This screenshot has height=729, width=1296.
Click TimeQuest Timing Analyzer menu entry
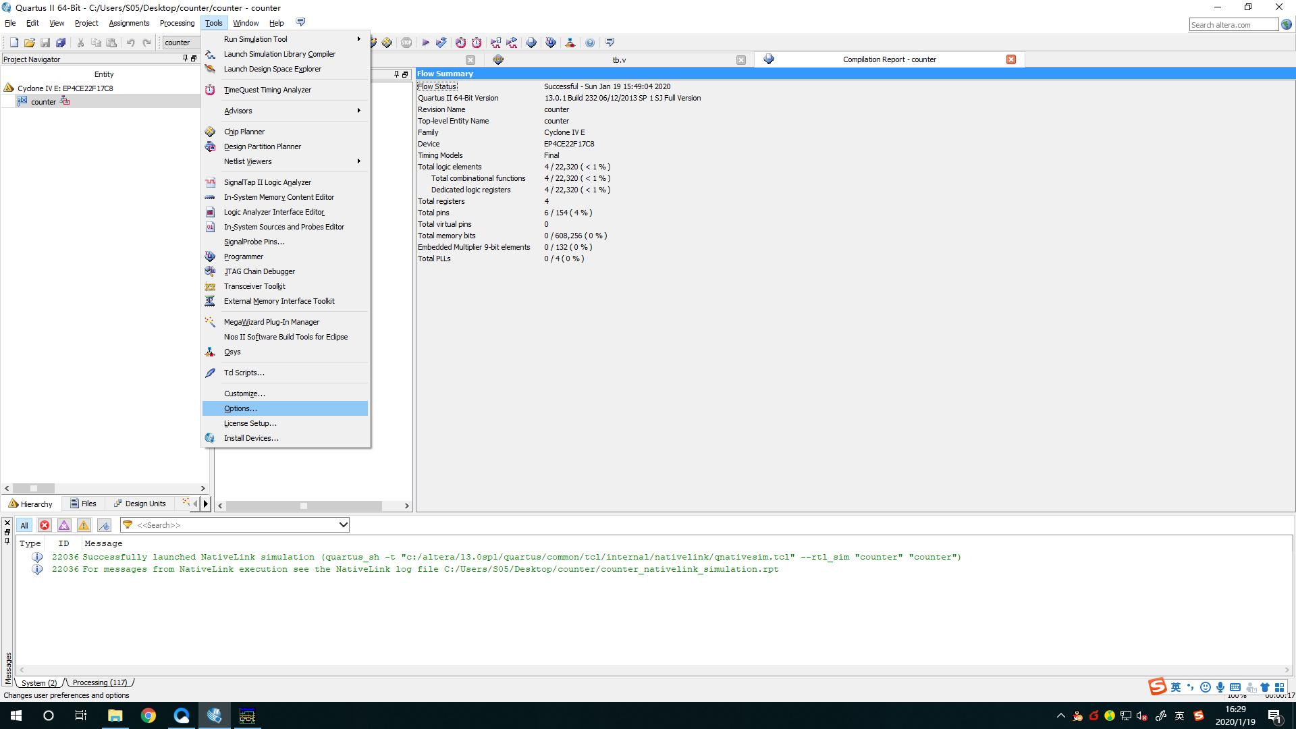click(285, 90)
